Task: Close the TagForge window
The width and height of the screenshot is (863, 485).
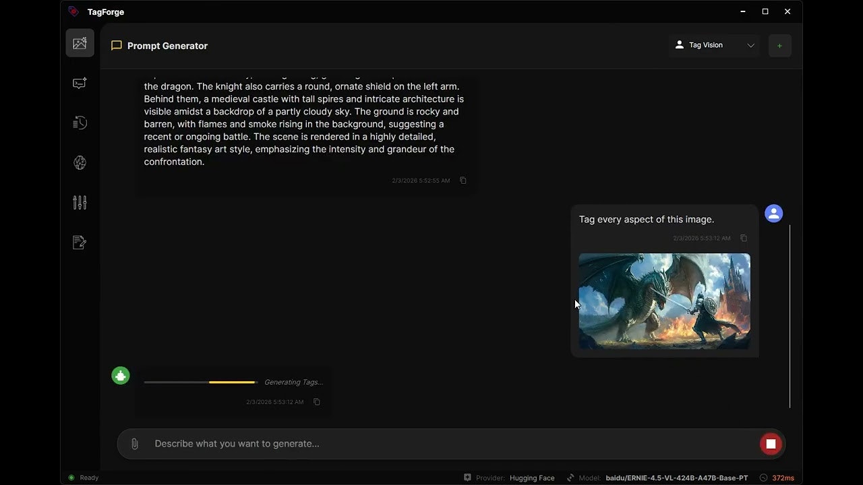Action: pyautogui.click(x=787, y=11)
